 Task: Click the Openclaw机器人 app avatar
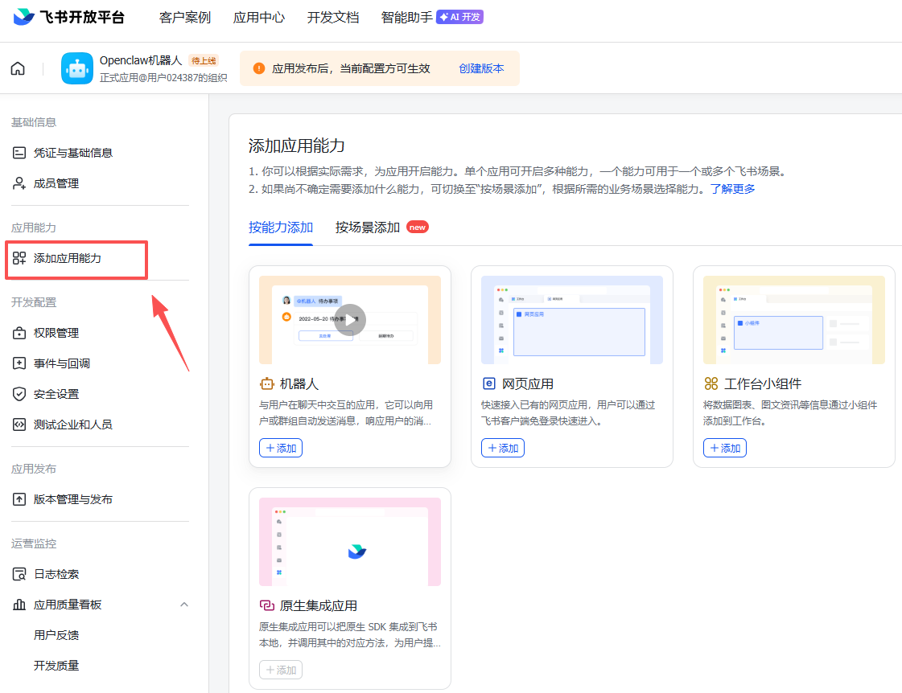pos(76,68)
